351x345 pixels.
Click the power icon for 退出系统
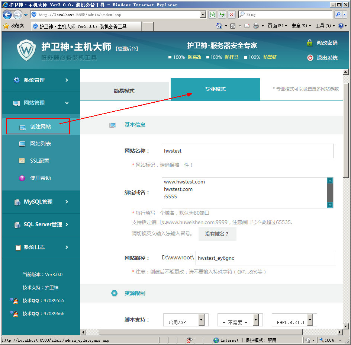click(310, 58)
